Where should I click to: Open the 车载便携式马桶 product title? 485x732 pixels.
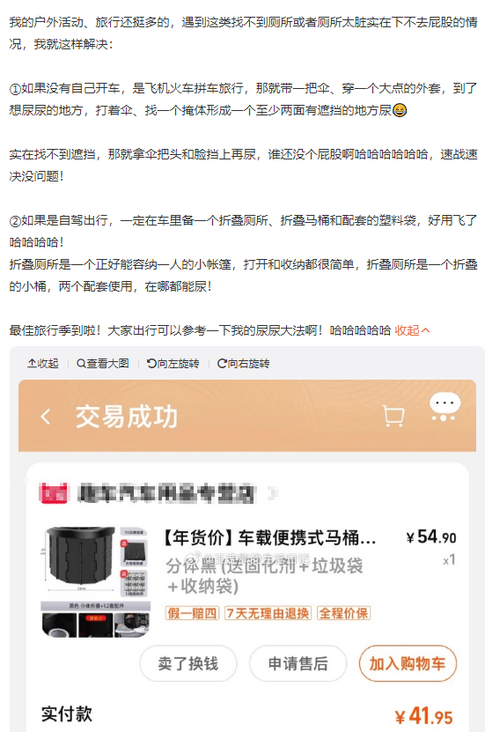pos(269,538)
